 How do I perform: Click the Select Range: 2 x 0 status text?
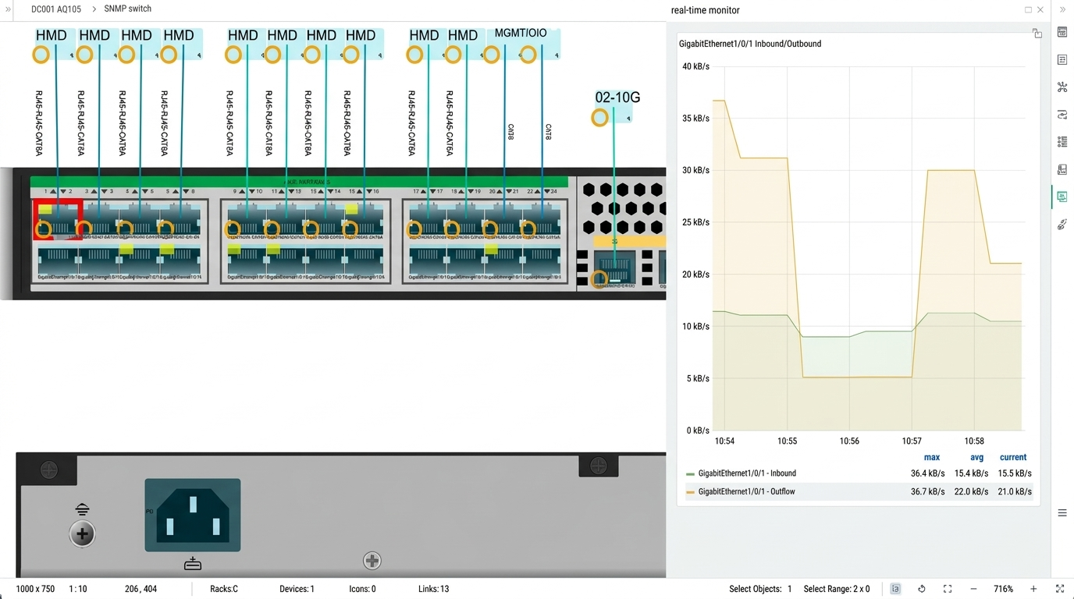coord(837,589)
